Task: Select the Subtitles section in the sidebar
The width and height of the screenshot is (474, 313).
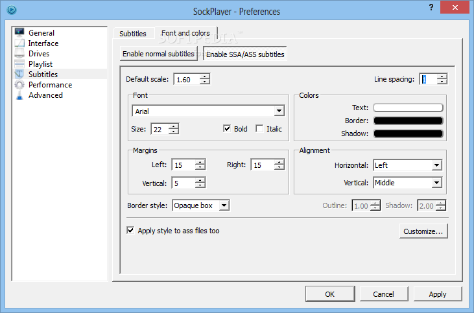Action: coord(43,75)
